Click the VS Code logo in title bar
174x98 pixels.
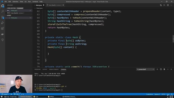pyautogui.click(x=2, y=2)
